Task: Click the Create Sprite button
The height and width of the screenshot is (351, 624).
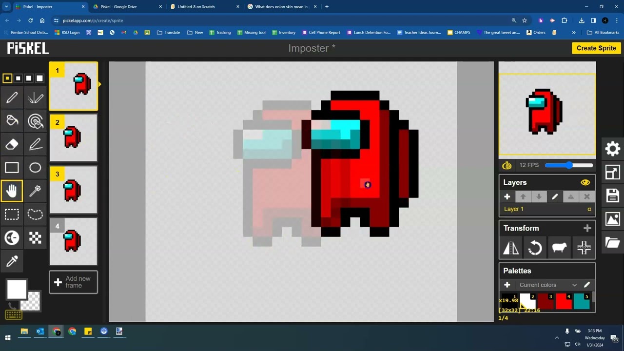Action: pyautogui.click(x=596, y=48)
